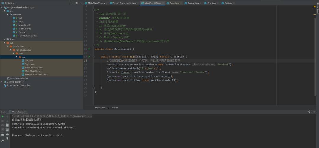Expand the .idea folder

[x=4, y=39]
